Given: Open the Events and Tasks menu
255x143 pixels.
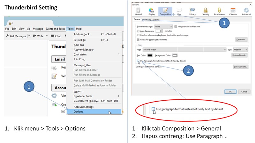Looking at the screenshot, I should point(55,29).
